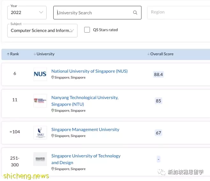
Task: Open the Year 2022 dropdown
Action: (x=27, y=12)
